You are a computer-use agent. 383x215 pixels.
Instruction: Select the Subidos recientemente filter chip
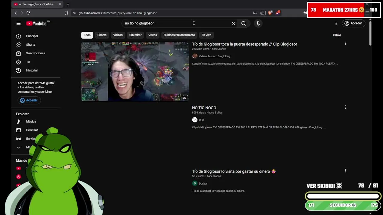(179, 35)
